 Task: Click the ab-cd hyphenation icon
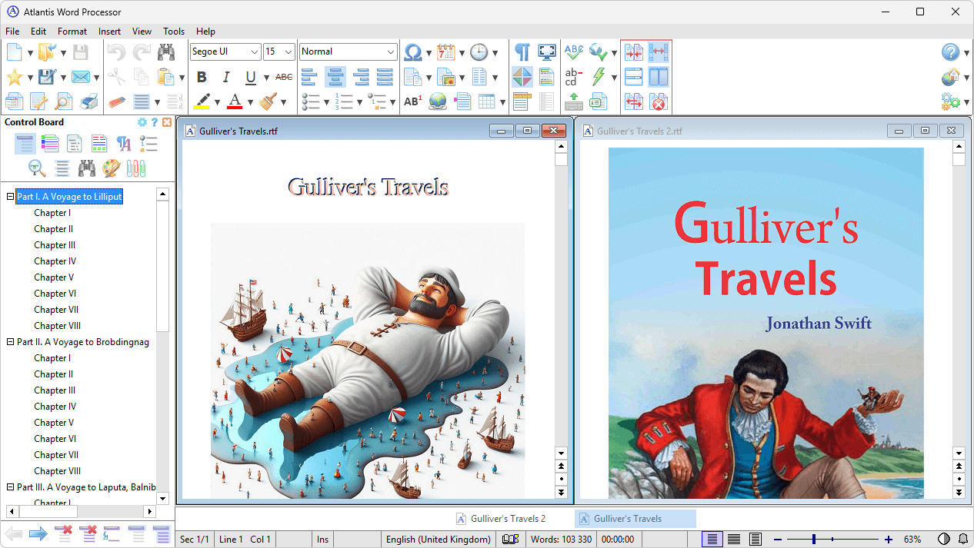coord(574,77)
